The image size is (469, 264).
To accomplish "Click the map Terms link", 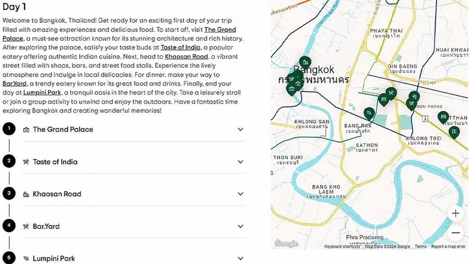I will pos(421,246).
